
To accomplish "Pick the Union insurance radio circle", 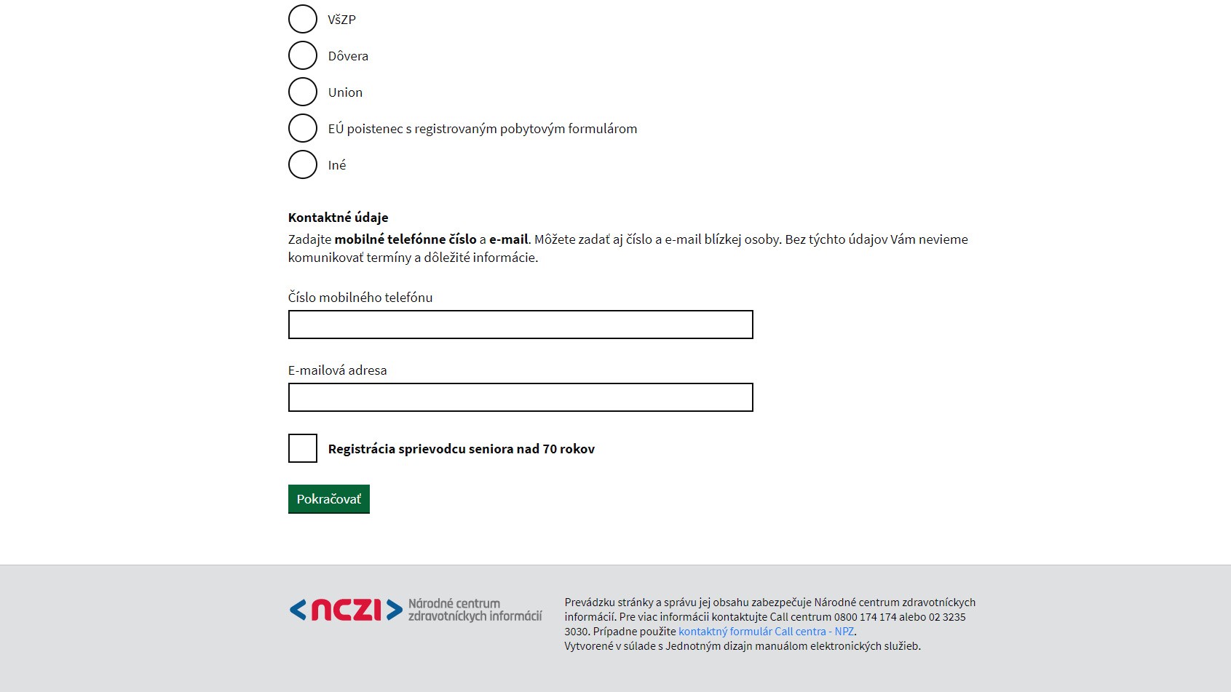I will 303,92.
